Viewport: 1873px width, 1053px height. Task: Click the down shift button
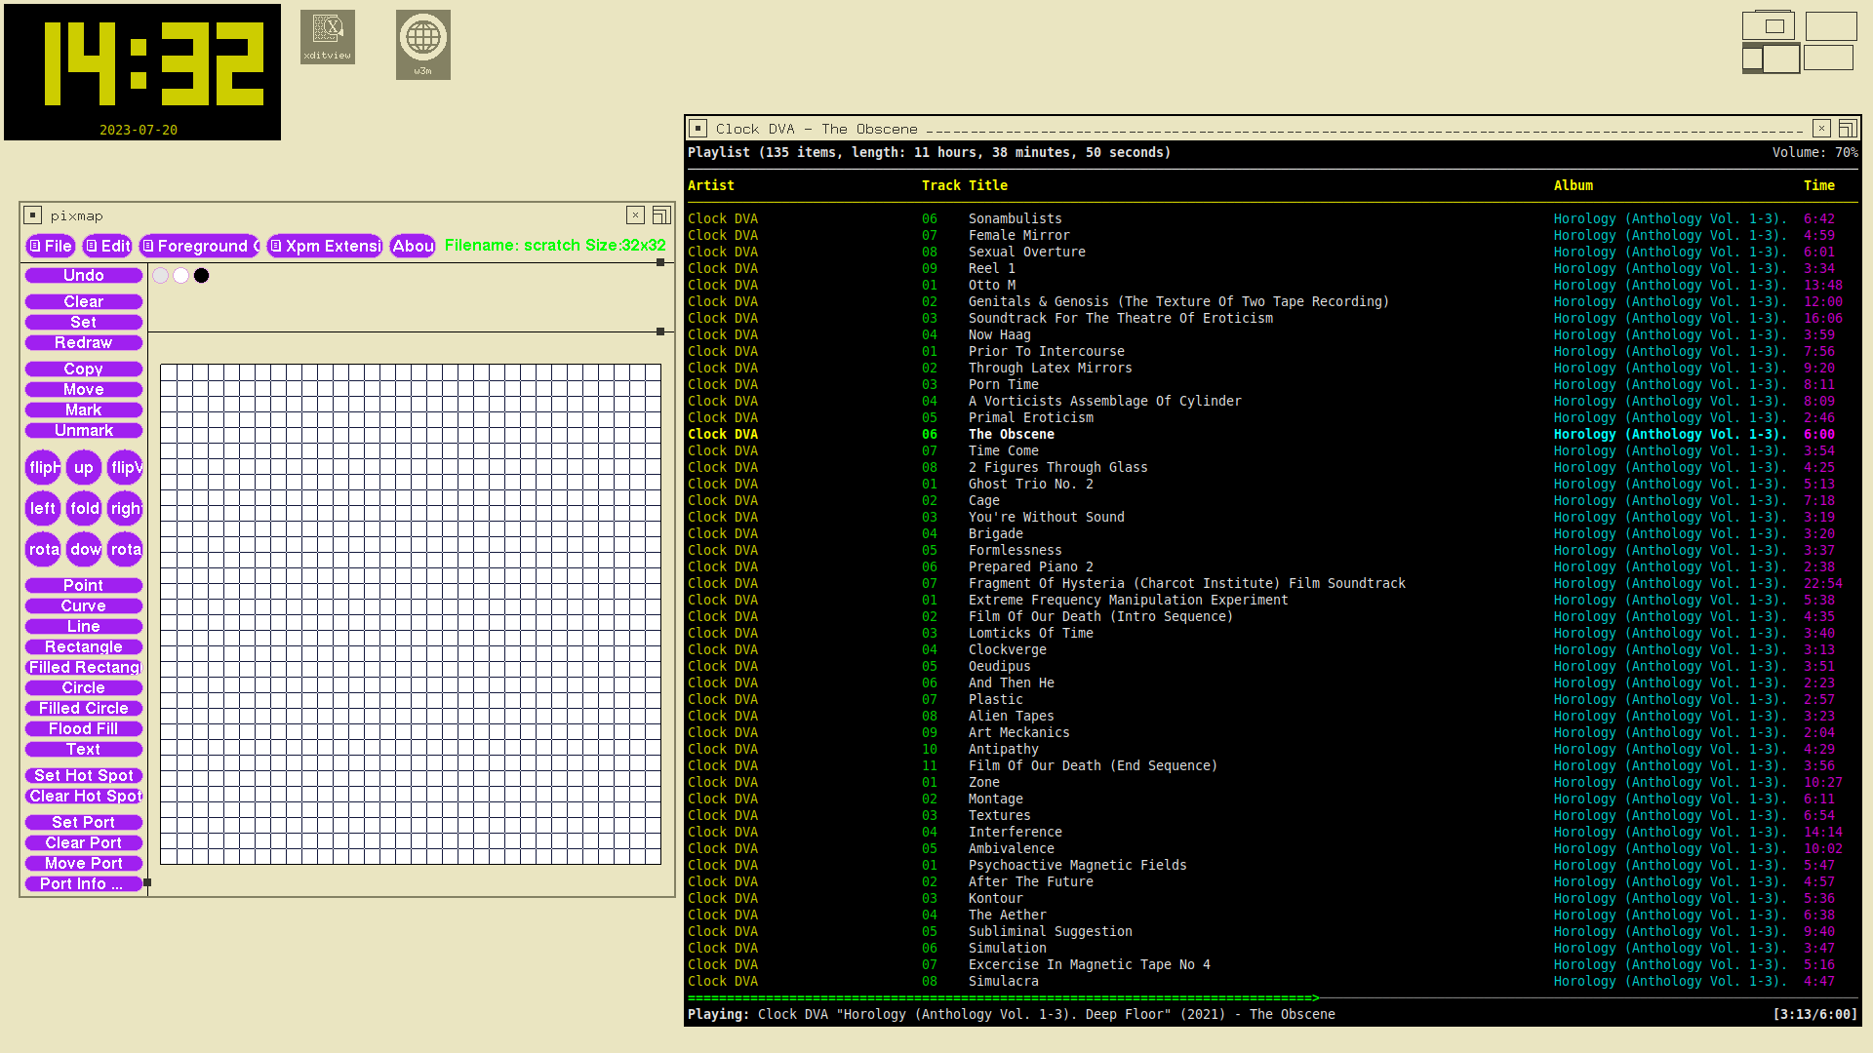tap(84, 550)
